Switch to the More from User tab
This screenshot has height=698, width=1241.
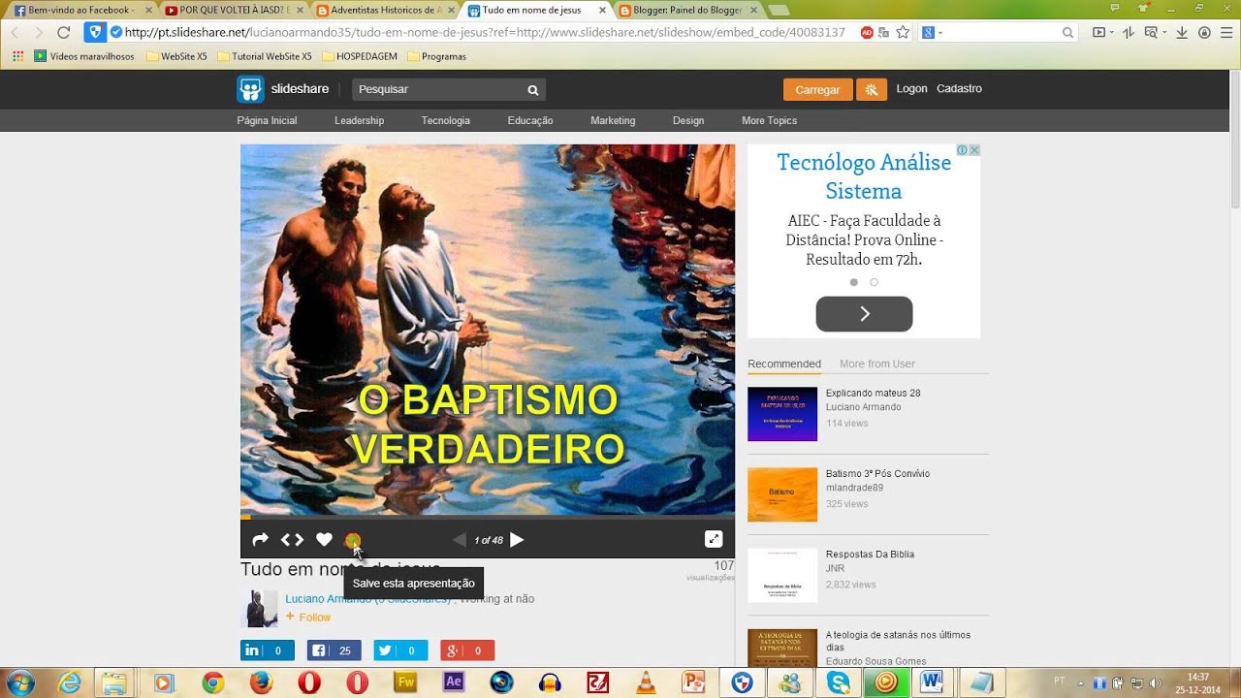pyautogui.click(x=876, y=364)
